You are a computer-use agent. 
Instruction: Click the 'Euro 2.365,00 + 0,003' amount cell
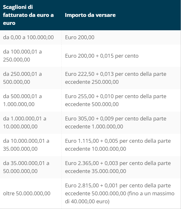tap(121, 167)
